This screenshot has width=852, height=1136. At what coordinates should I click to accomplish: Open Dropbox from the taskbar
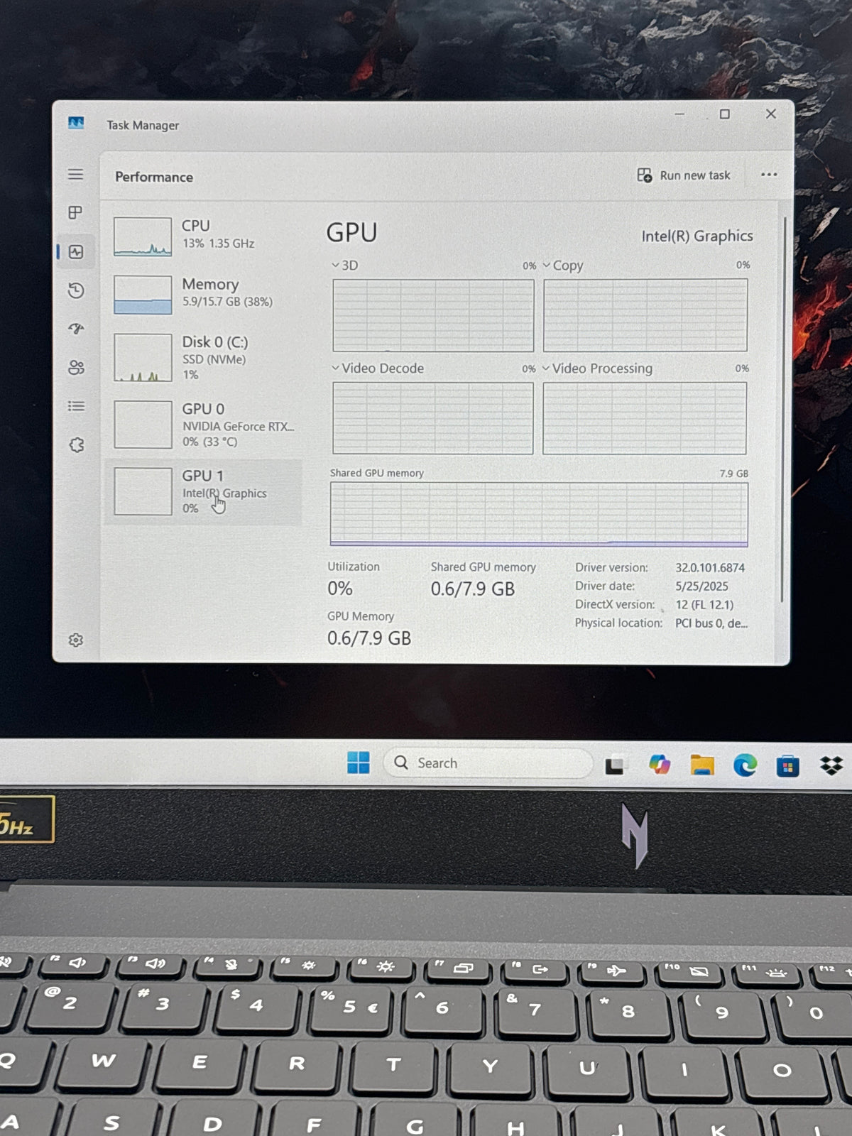[x=831, y=765]
